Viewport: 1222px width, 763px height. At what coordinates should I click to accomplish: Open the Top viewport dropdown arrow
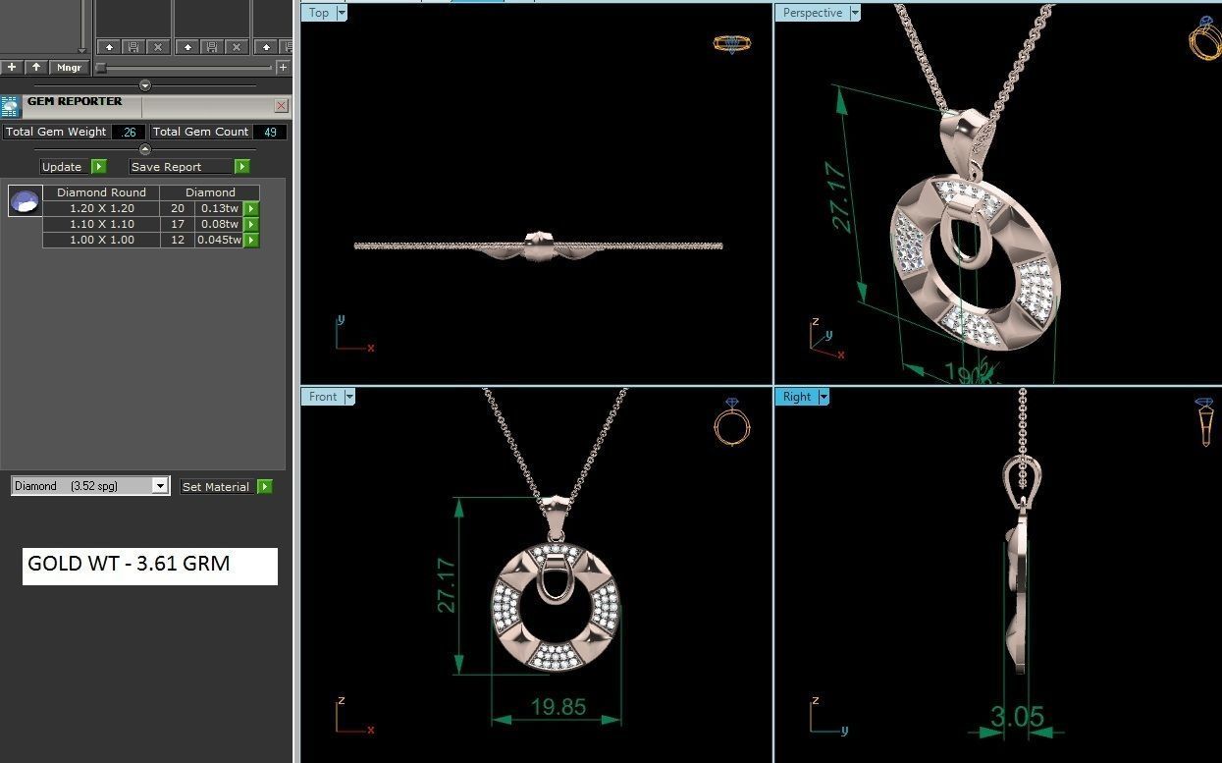[342, 13]
